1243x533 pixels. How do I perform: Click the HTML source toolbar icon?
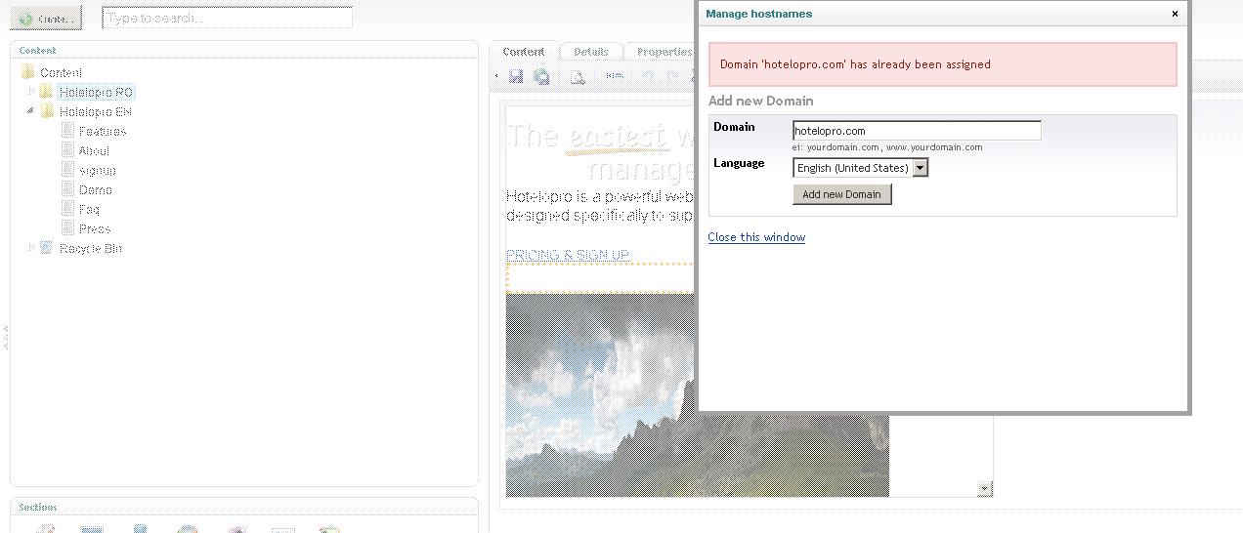tap(614, 76)
